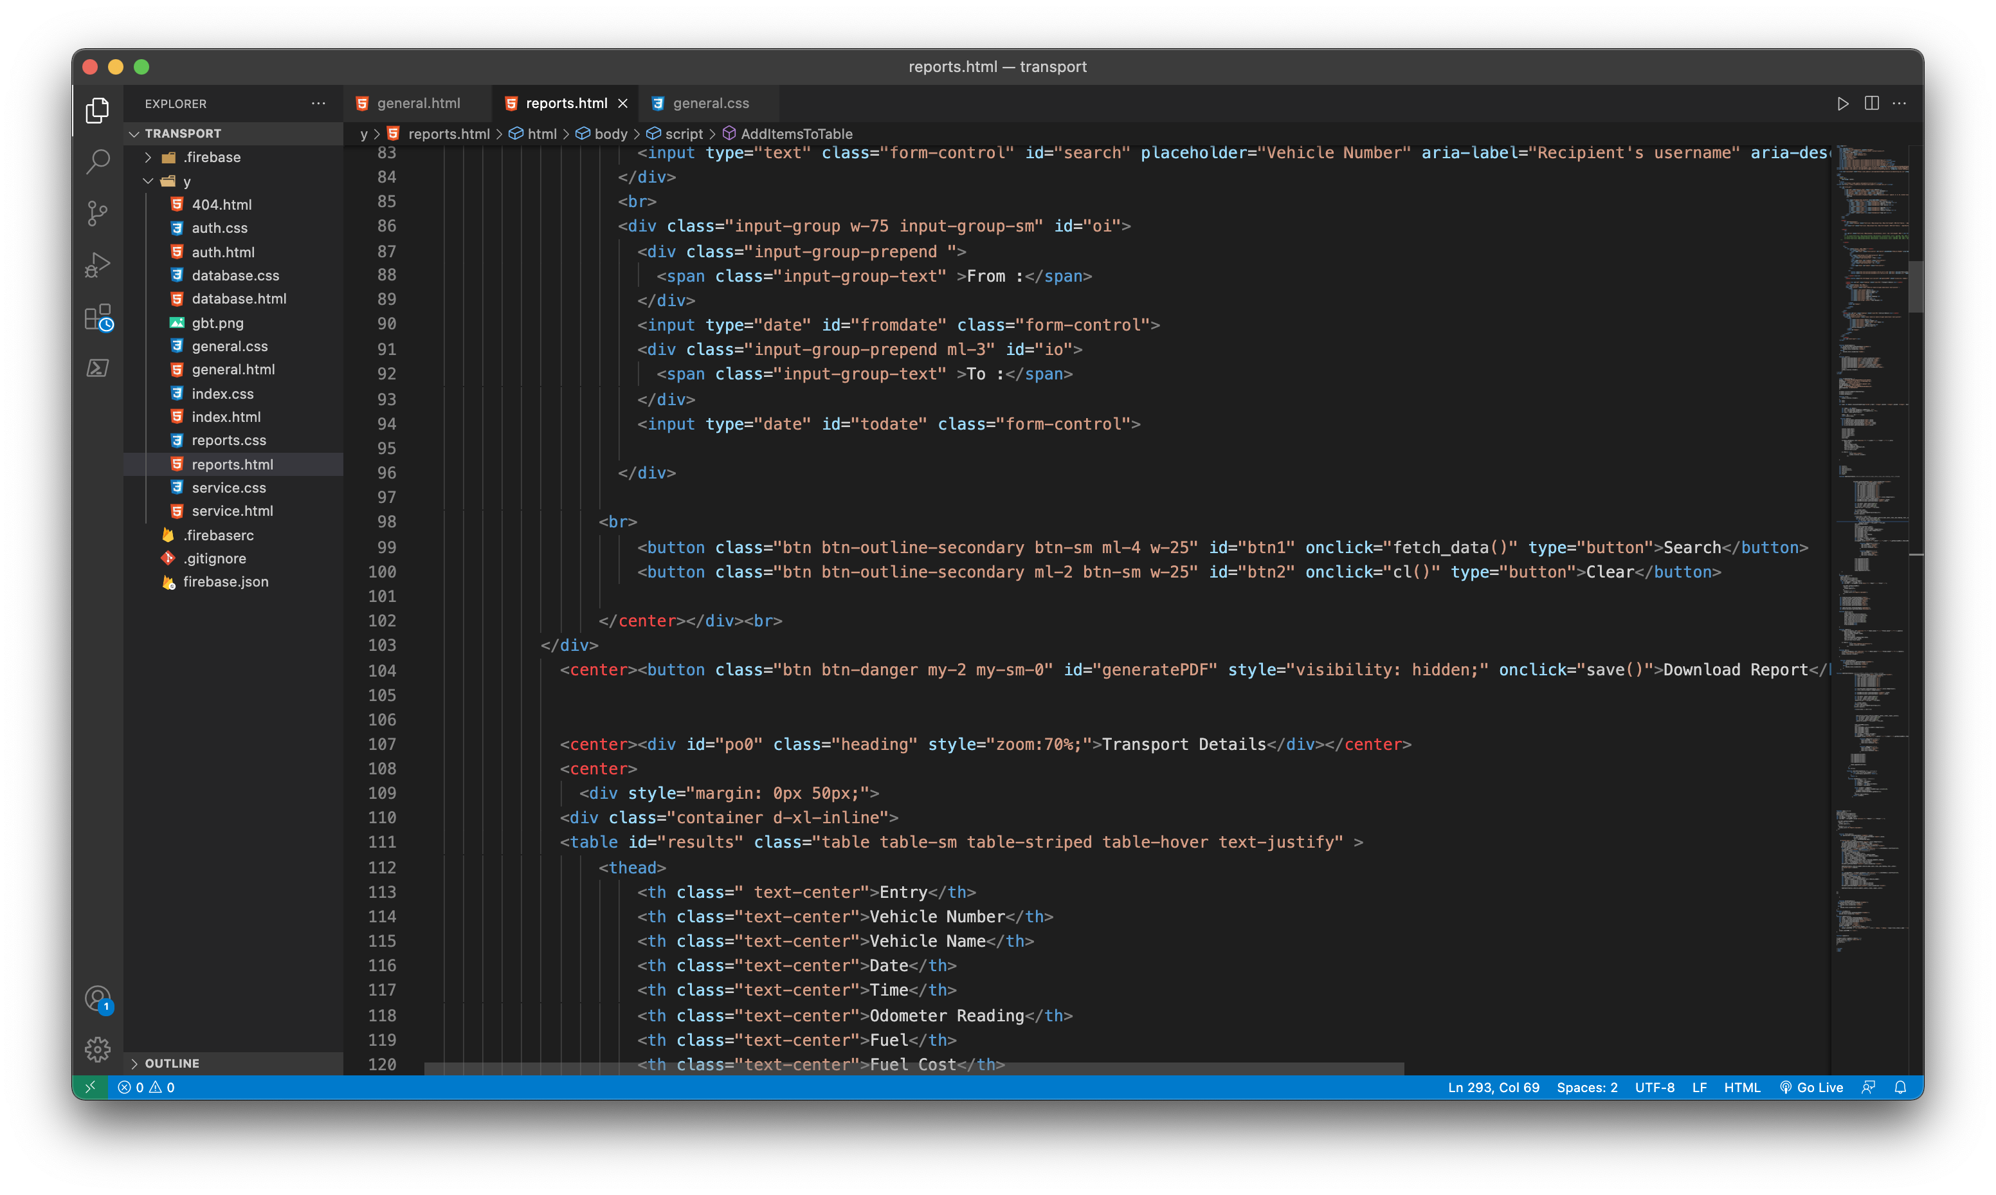Image resolution: width=1996 pixels, height=1195 pixels.
Task: Change indentation via Spaces: 2
Action: click(x=1586, y=1087)
